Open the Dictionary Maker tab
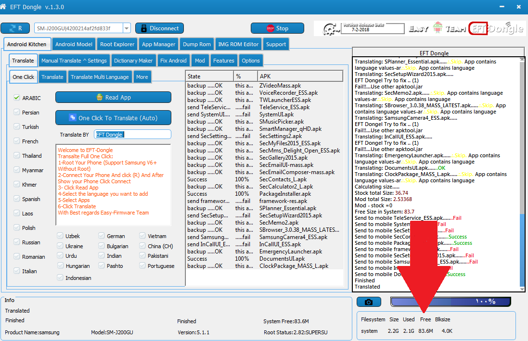This screenshot has height=341, width=528. tap(133, 61)
